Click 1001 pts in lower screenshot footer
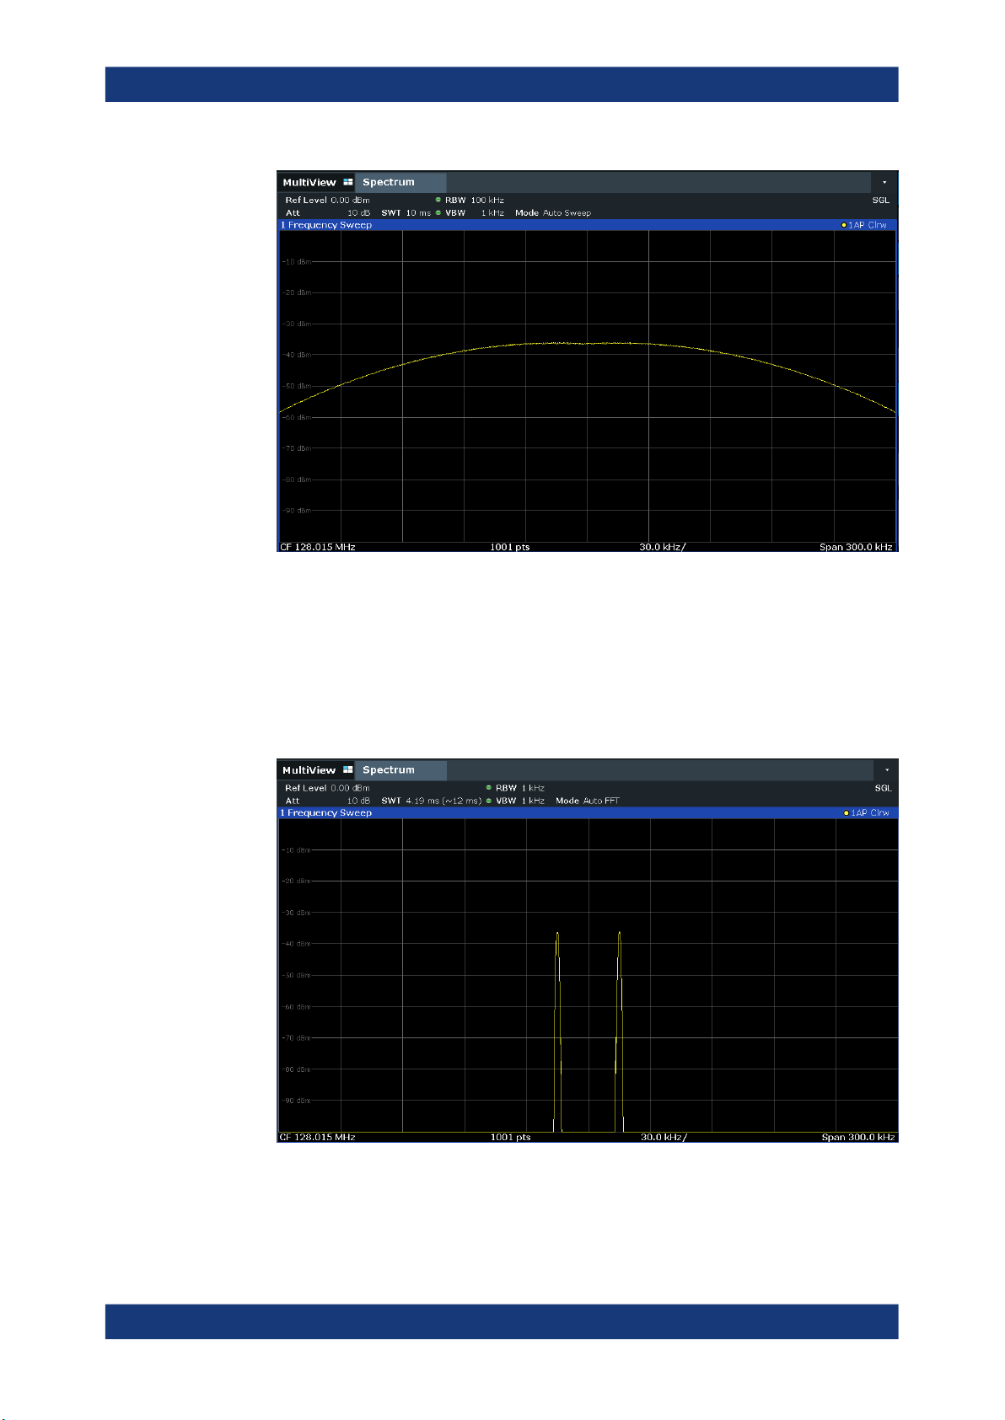Screen dimensions: 1005x1420 (x=511, y=1137)
